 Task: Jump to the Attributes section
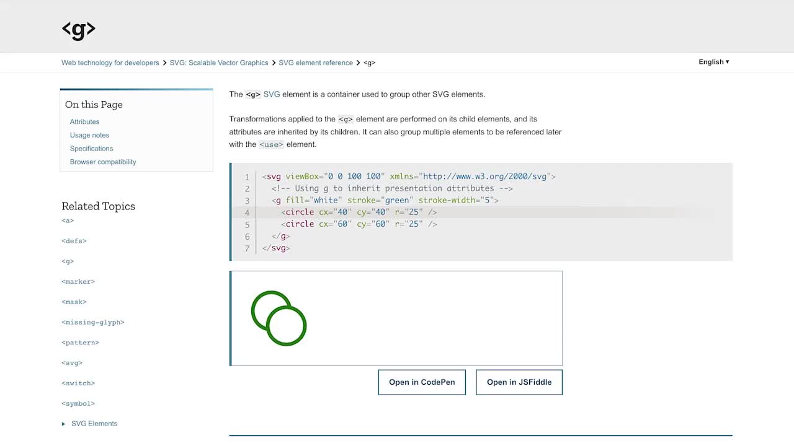point(84,121)
